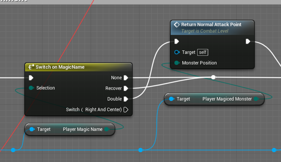Click the Selection input pin
The width and height of the screenshot is (281, 162).
coord(31,88)
